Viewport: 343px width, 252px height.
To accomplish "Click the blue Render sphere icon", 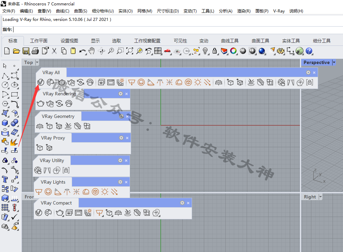I will pos(261,51).
